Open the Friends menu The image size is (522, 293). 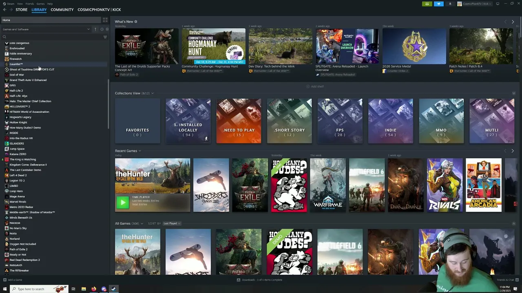pos(30,4)
